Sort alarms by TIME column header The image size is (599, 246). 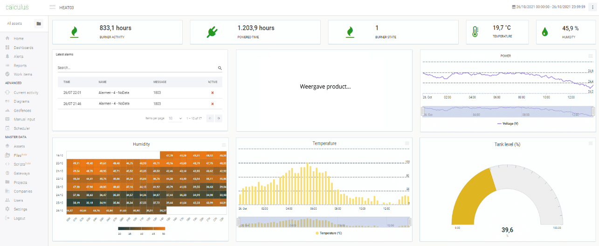[x=67, y=82]
